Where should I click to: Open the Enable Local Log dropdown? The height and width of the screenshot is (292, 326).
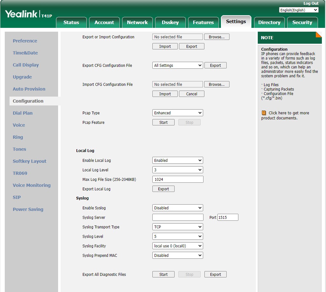[177, 161]
